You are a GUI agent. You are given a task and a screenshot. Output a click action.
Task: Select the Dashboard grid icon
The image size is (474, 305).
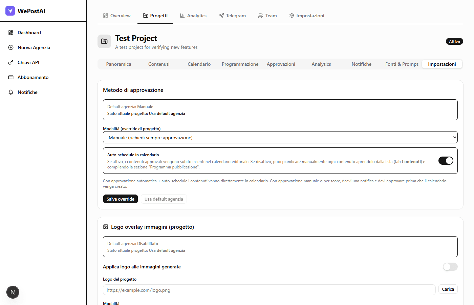pos(11,32)
